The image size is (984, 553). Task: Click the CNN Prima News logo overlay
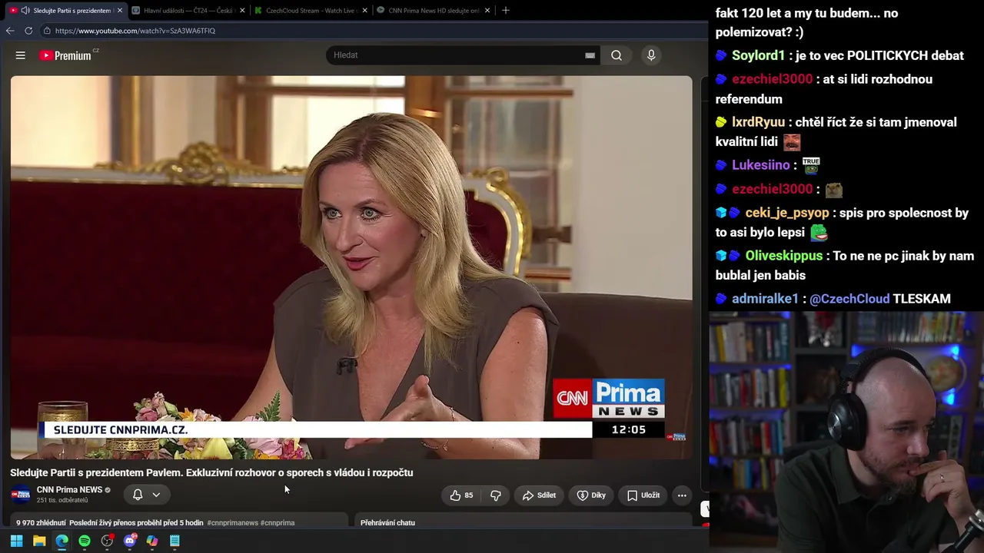[609, 398]
